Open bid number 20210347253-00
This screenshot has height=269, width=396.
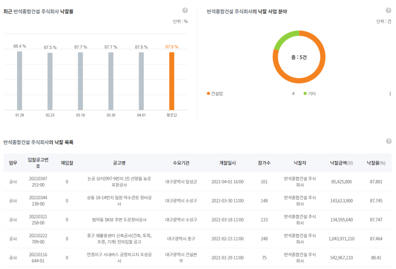pyautogui.click(x=38, y=182)
